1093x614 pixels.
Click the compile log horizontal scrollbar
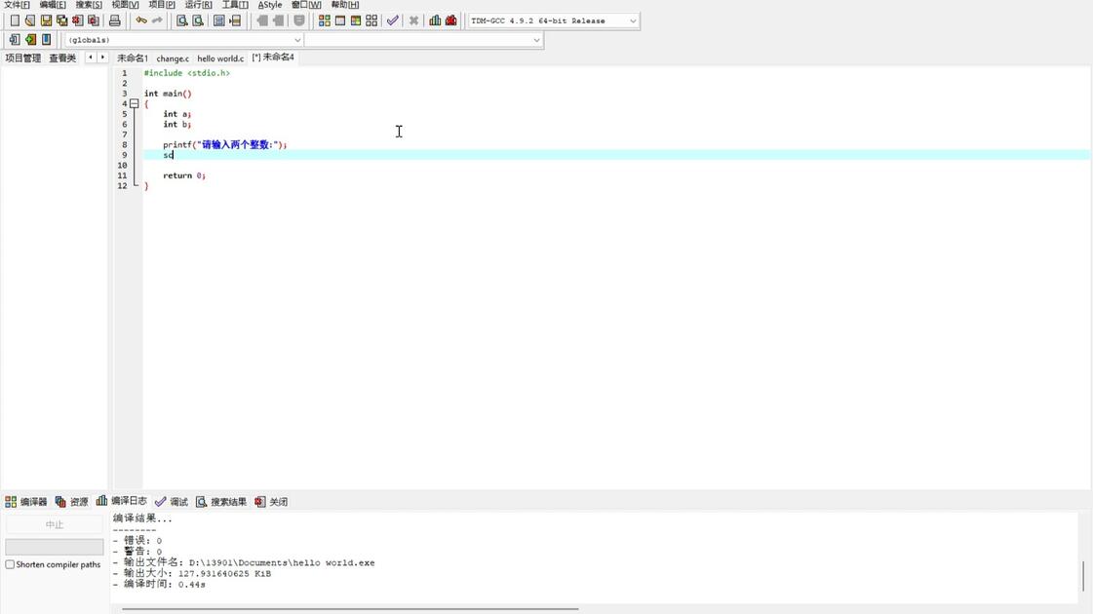(x=350, y=609)
